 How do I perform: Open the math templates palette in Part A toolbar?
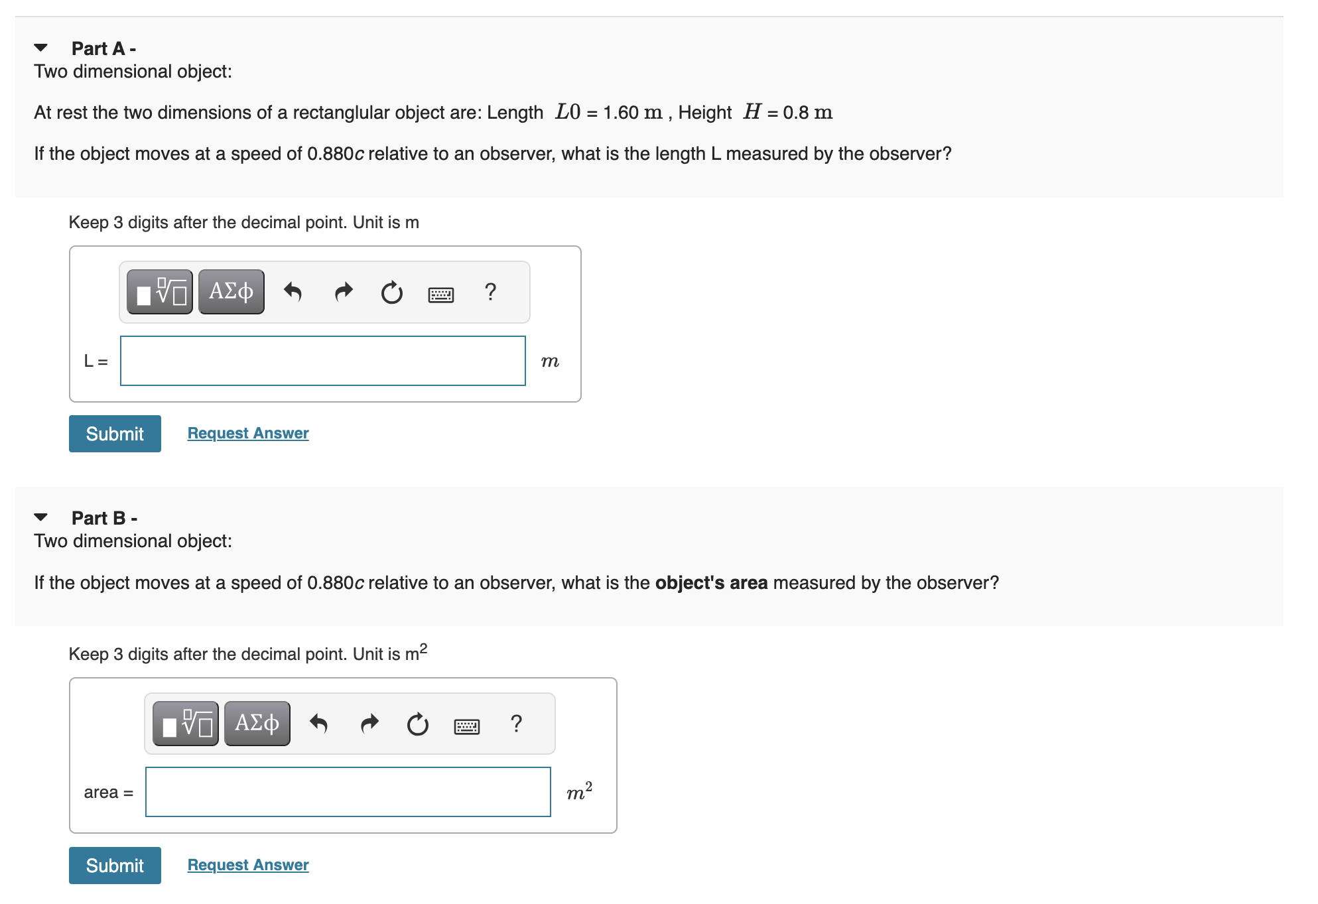click(159, 291)
